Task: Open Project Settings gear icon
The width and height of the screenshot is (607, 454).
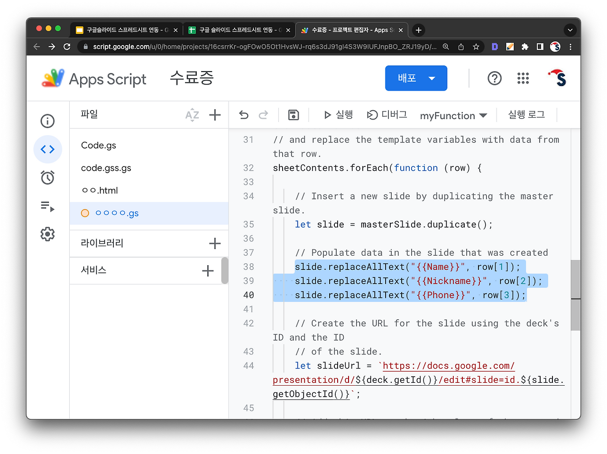Action: (x=47, y=234)
